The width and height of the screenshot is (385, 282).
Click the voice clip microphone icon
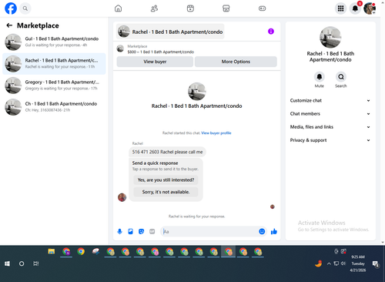119,232
